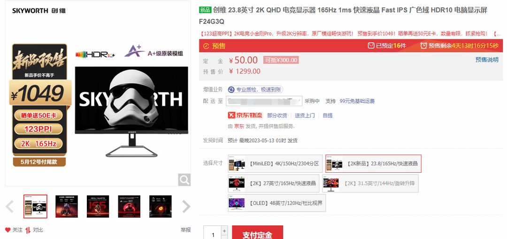Viewport: 507px width, 239px height.
Task: Show next thumbnails with right arrow
Action: [x=186, y=206]
